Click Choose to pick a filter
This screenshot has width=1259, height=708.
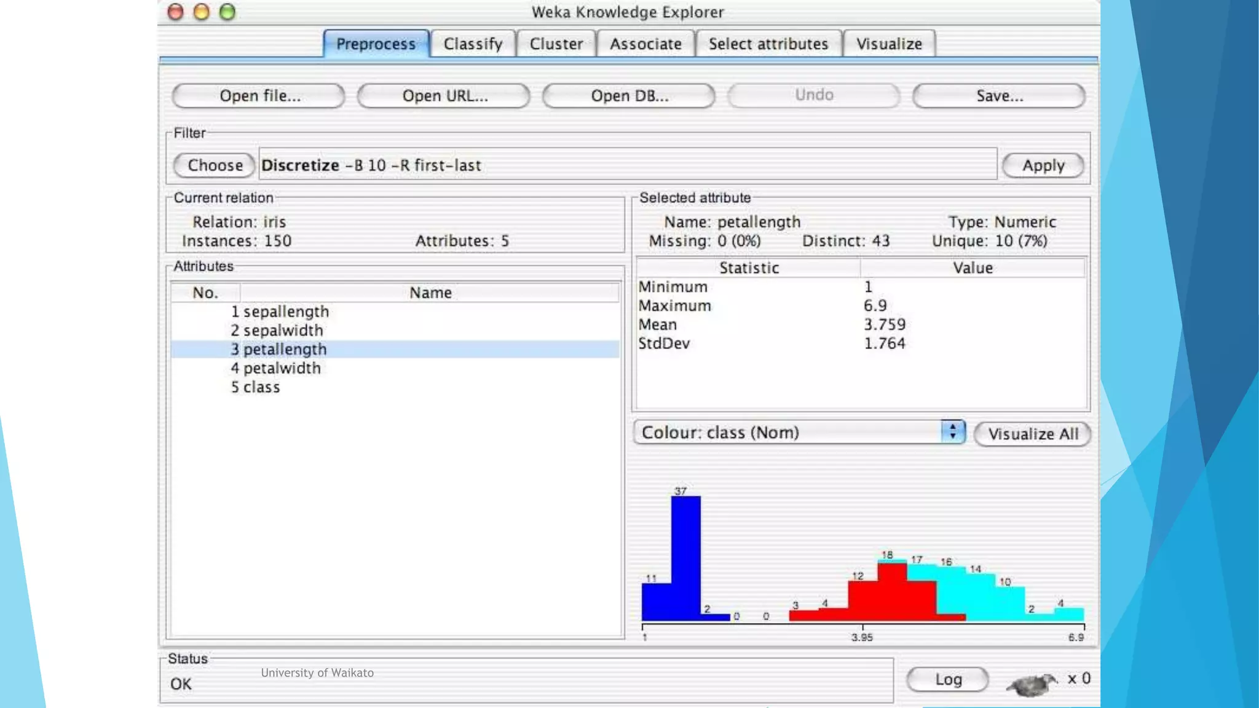215,165
